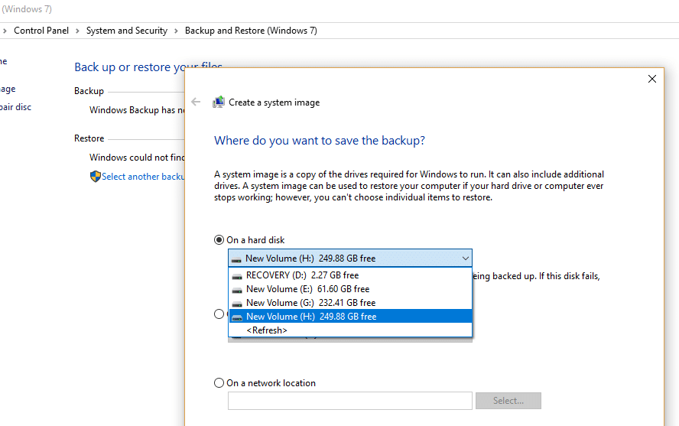
Task: Select highlighted New Volume (H:) list entry
Action: 310,317
